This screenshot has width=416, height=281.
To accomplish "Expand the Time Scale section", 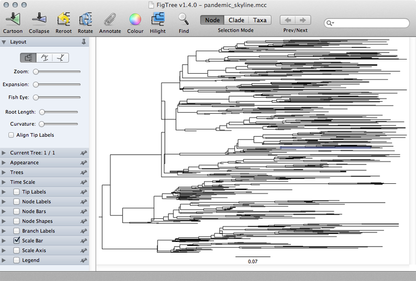I will pos(4,182).
